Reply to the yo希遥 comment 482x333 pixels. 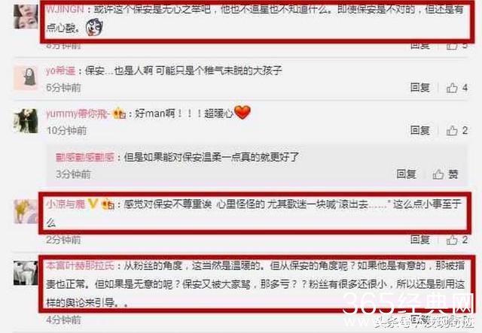pos(420,88)
